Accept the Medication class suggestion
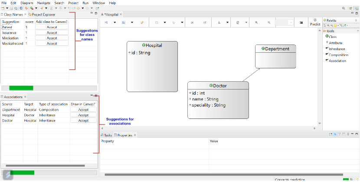The image size is (360, 182). 52,38
